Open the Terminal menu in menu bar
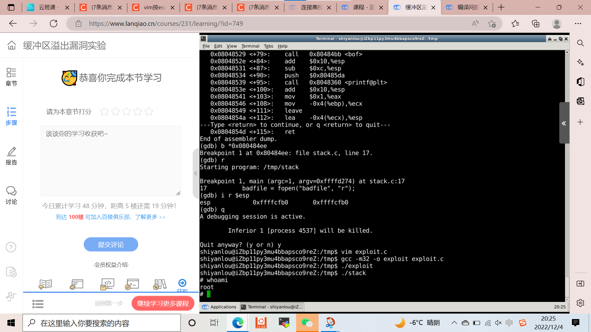 [250, 46]
